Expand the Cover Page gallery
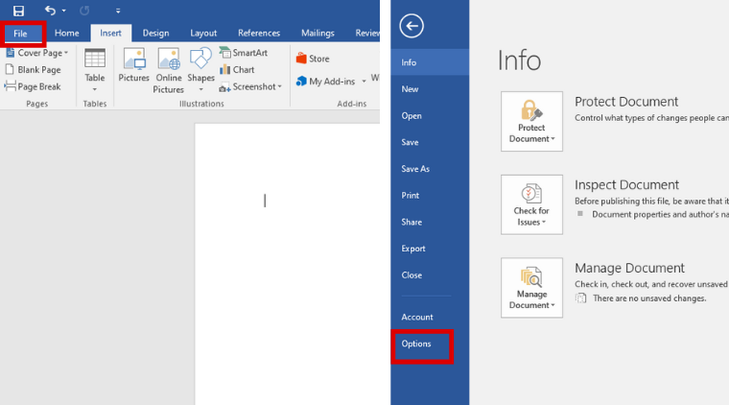This screenshot has width=729, height=405. pyautogui.click(x=37, y=53)
